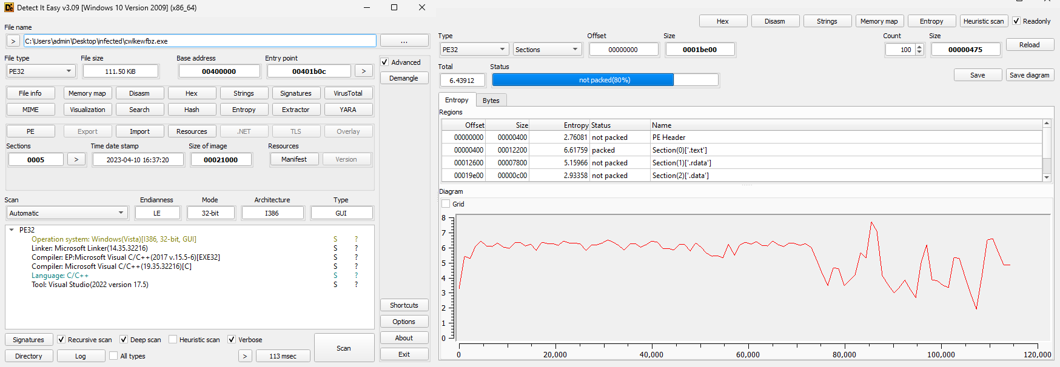Switch to the Bytes tab
The height and width of the screenshot is (367, 1060).
click(x=491, y=101)
